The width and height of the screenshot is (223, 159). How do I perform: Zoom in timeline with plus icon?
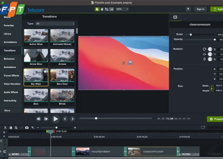pyautogui.click(x=75, y=128)
